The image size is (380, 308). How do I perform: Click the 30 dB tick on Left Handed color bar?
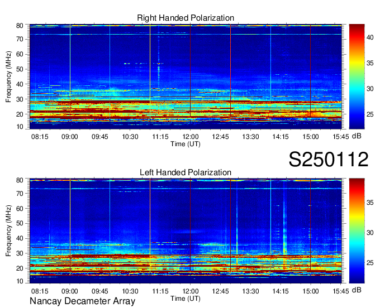pyautogui.click(x=370, y=233)
